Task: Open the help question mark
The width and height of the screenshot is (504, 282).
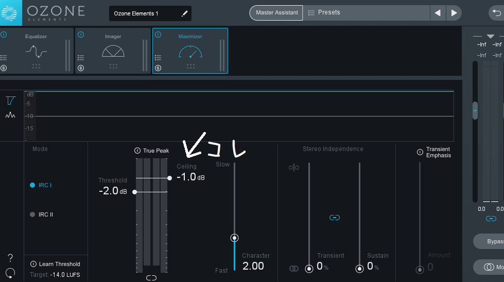Action: tap(10, 258)
